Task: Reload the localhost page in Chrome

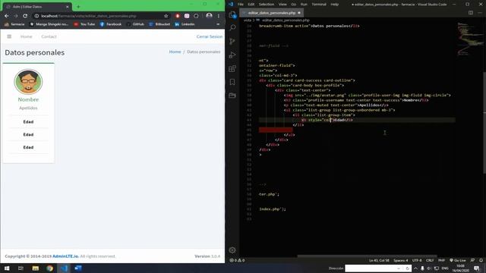Action: [x=25, y=16]
